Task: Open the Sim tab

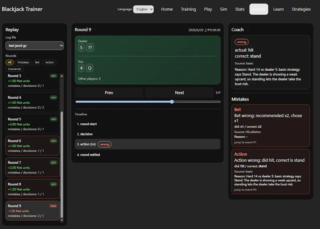Action: point(224,9)
